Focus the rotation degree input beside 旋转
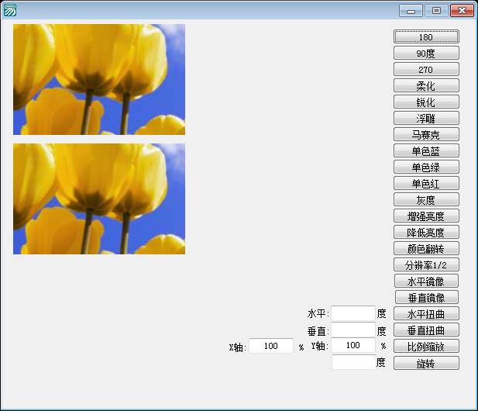This screenshot has width=478, height=411. pos(353,362)
